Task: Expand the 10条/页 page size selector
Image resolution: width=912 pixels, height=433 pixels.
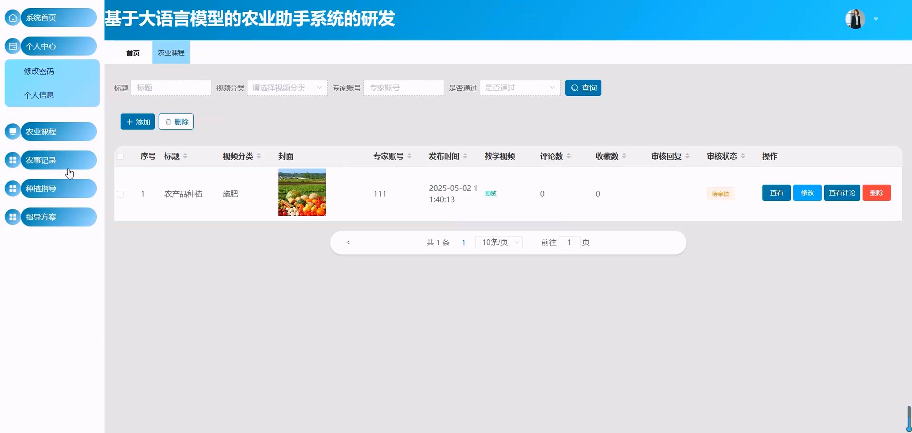Action: coord(499,243)
